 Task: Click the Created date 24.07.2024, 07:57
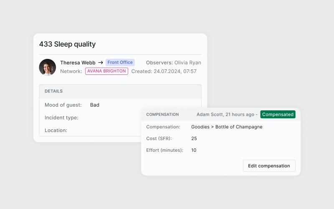[x=175, y=71]
